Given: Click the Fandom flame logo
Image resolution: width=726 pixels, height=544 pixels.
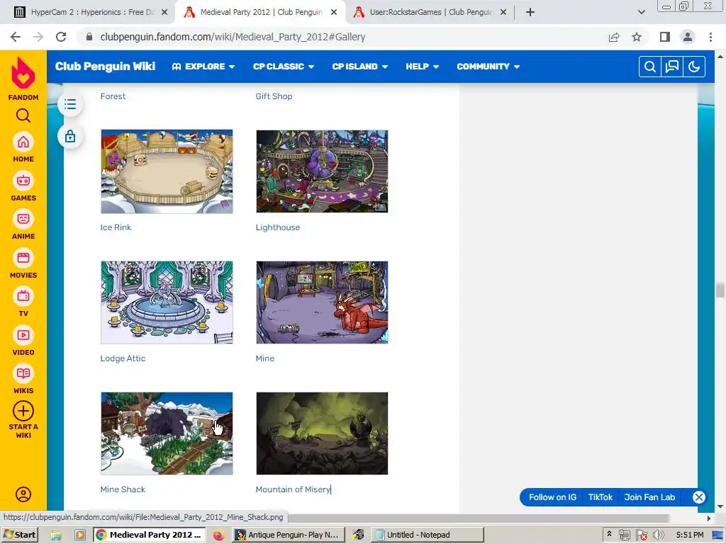Looking at the screenshot, I should [x=23, y=73].
